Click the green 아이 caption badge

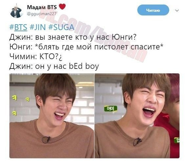pyautogui.click(x=111, y=109)
